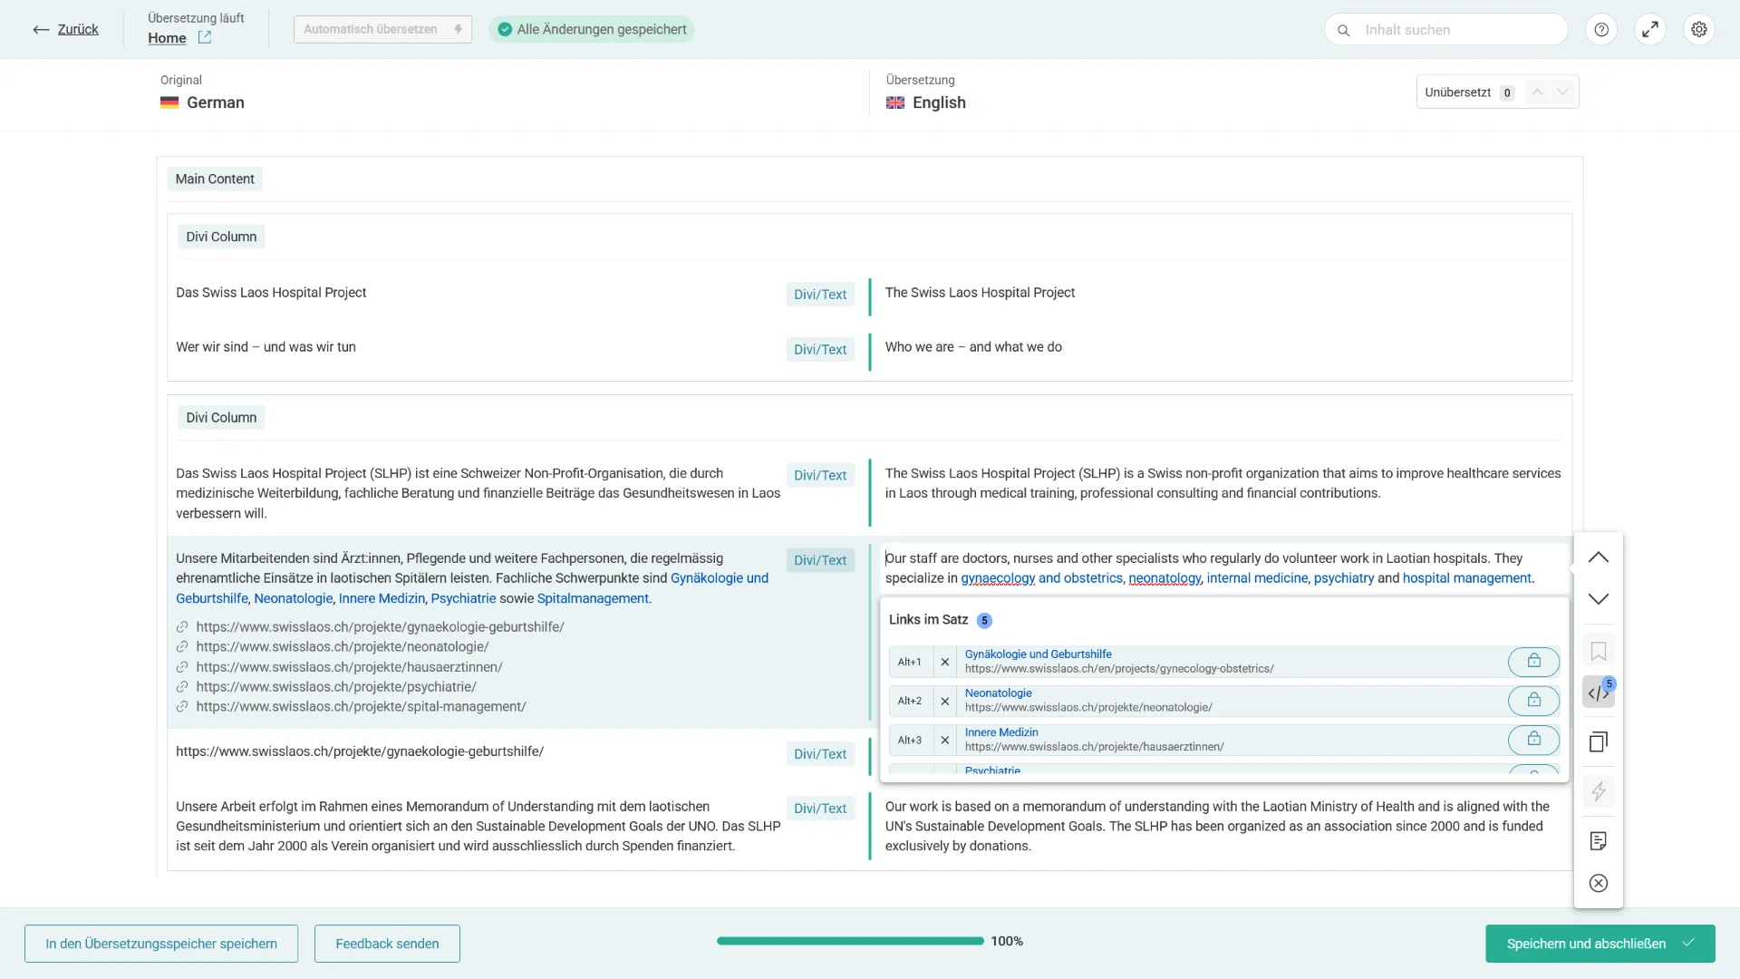Click 'neonatology' link in English translation
The image size is (1740, 979).
pyautogui.click(x=1165, y=578)
